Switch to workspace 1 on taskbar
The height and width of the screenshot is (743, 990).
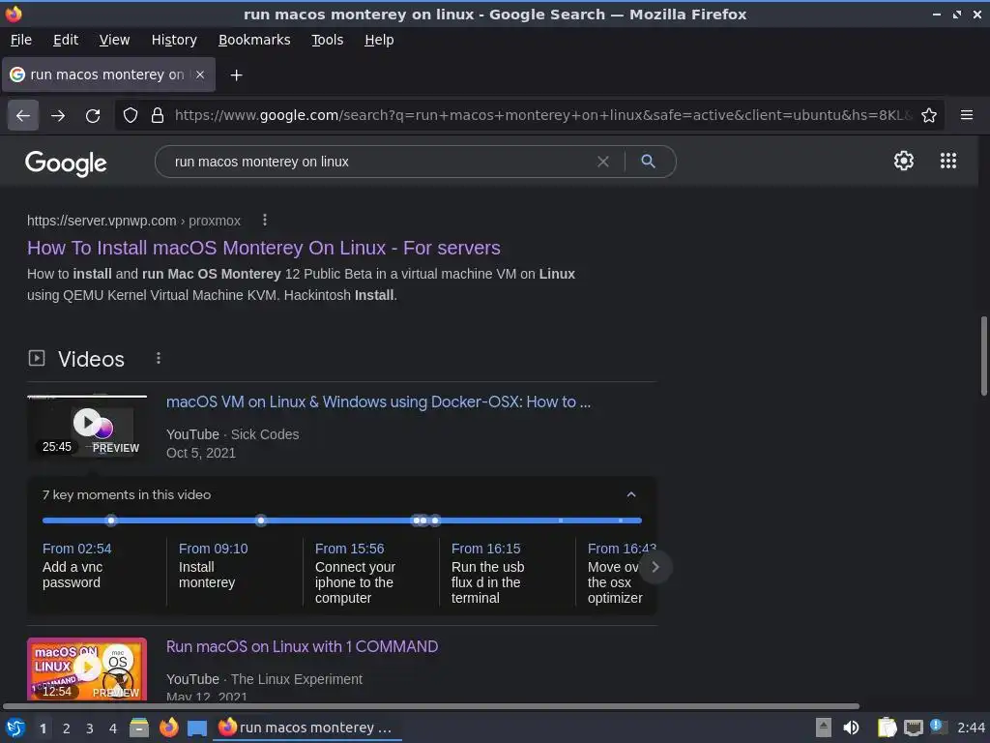43,728
